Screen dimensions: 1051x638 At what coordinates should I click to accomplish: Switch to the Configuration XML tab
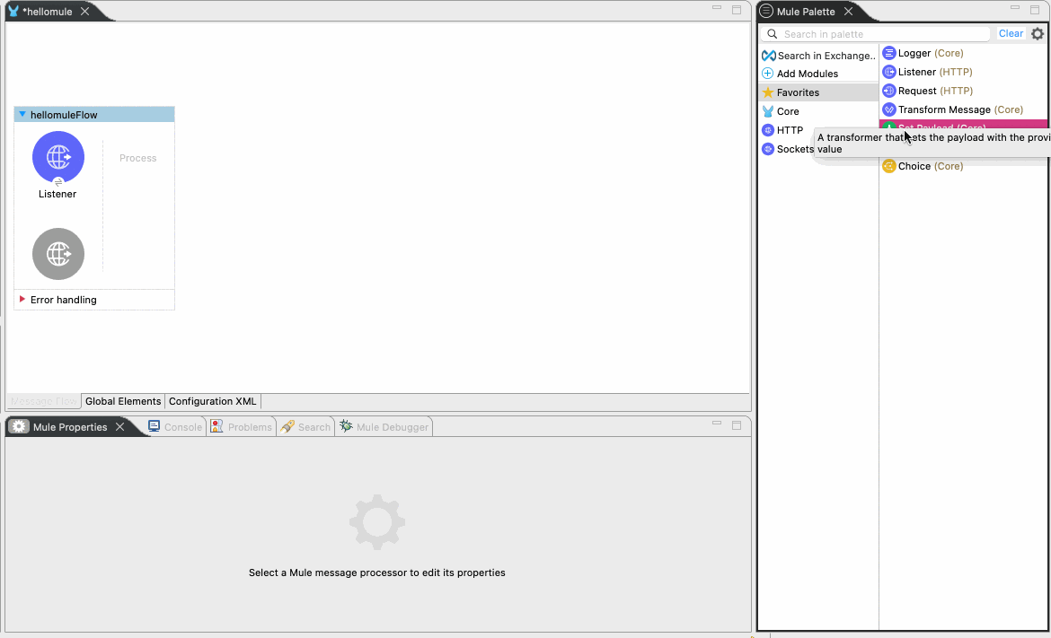pyautogui.click(x=212, y=401)
